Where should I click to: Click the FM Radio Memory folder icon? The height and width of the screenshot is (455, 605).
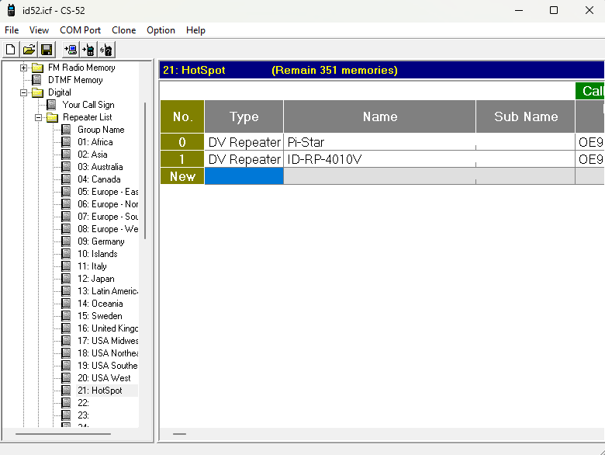click(37, 68)
